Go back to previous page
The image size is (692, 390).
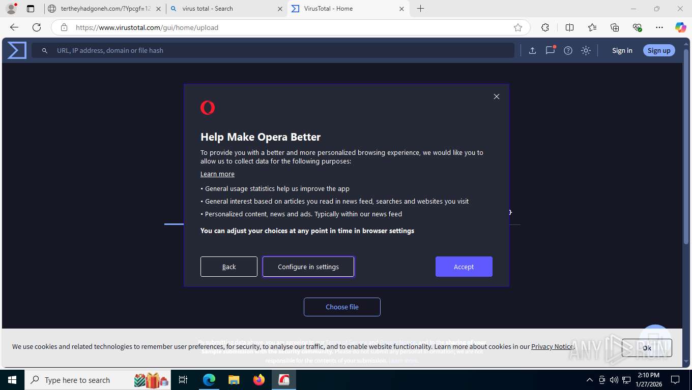[14, 27]
